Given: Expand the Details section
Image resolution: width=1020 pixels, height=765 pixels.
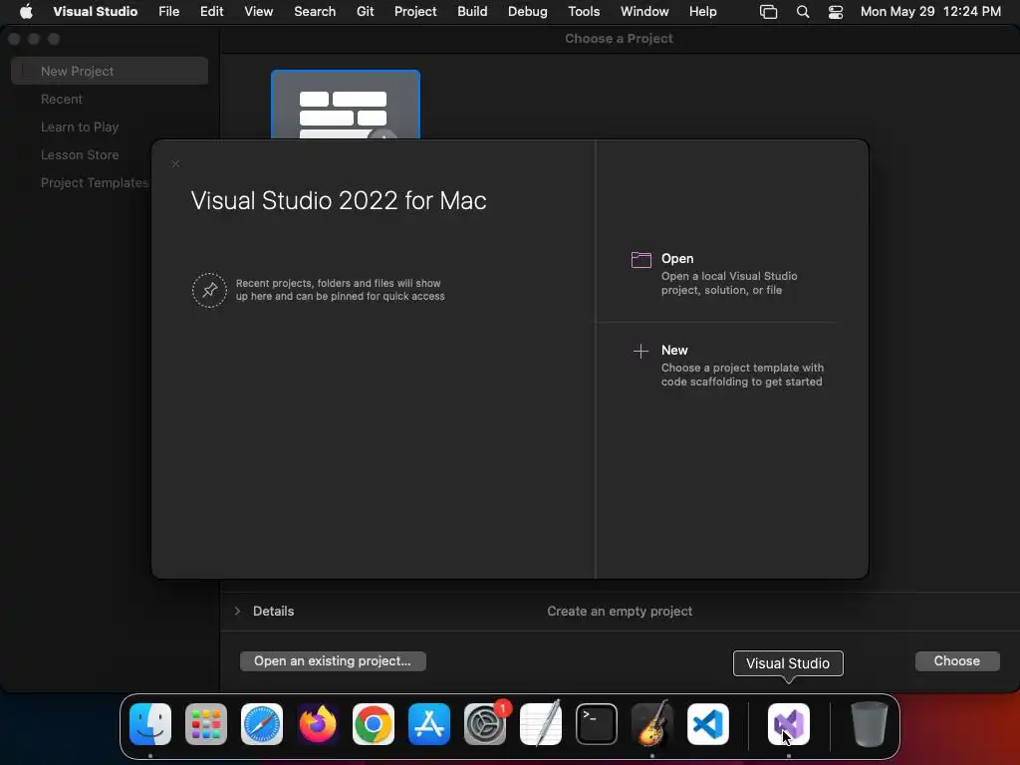Looking at the screenshot, I should tap(237, 611).
